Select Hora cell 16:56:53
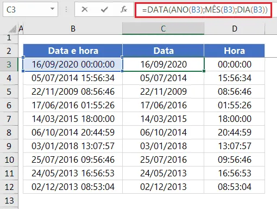 coord(235,173)
